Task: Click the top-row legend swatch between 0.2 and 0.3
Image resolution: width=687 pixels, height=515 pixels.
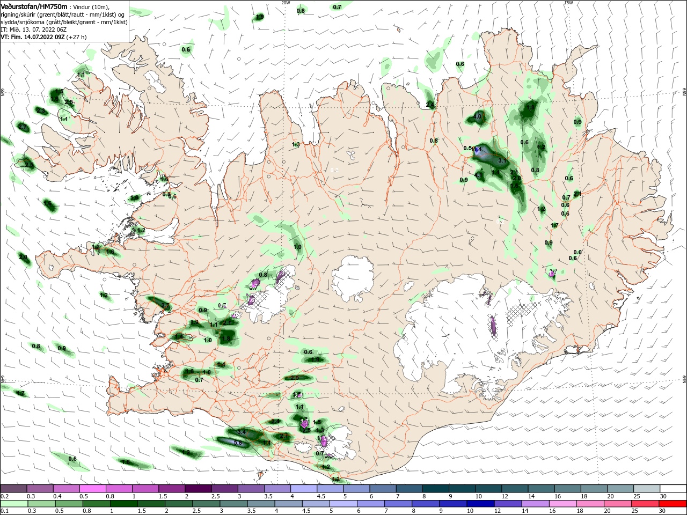Action: [x=13, y=489]
